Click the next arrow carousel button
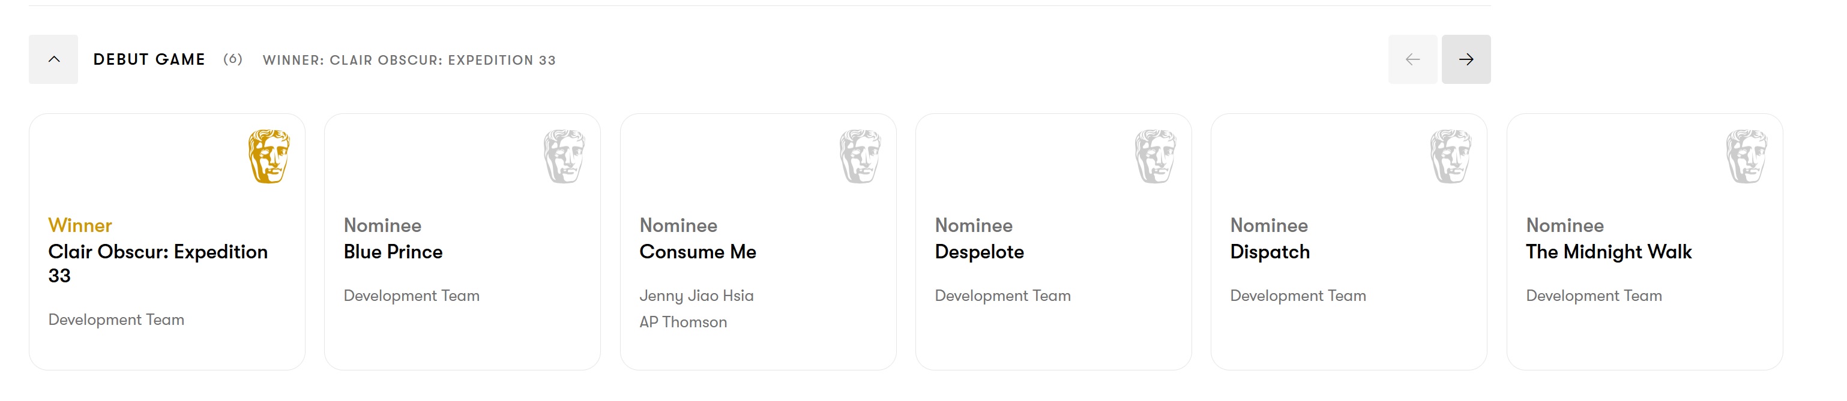The height and width of the screenshot is (401, 1847). tap(1466, 59)
